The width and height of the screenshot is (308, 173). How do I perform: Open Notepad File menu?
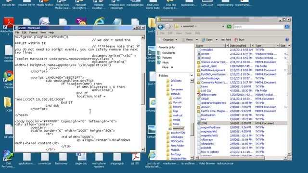tap(17, 33)
